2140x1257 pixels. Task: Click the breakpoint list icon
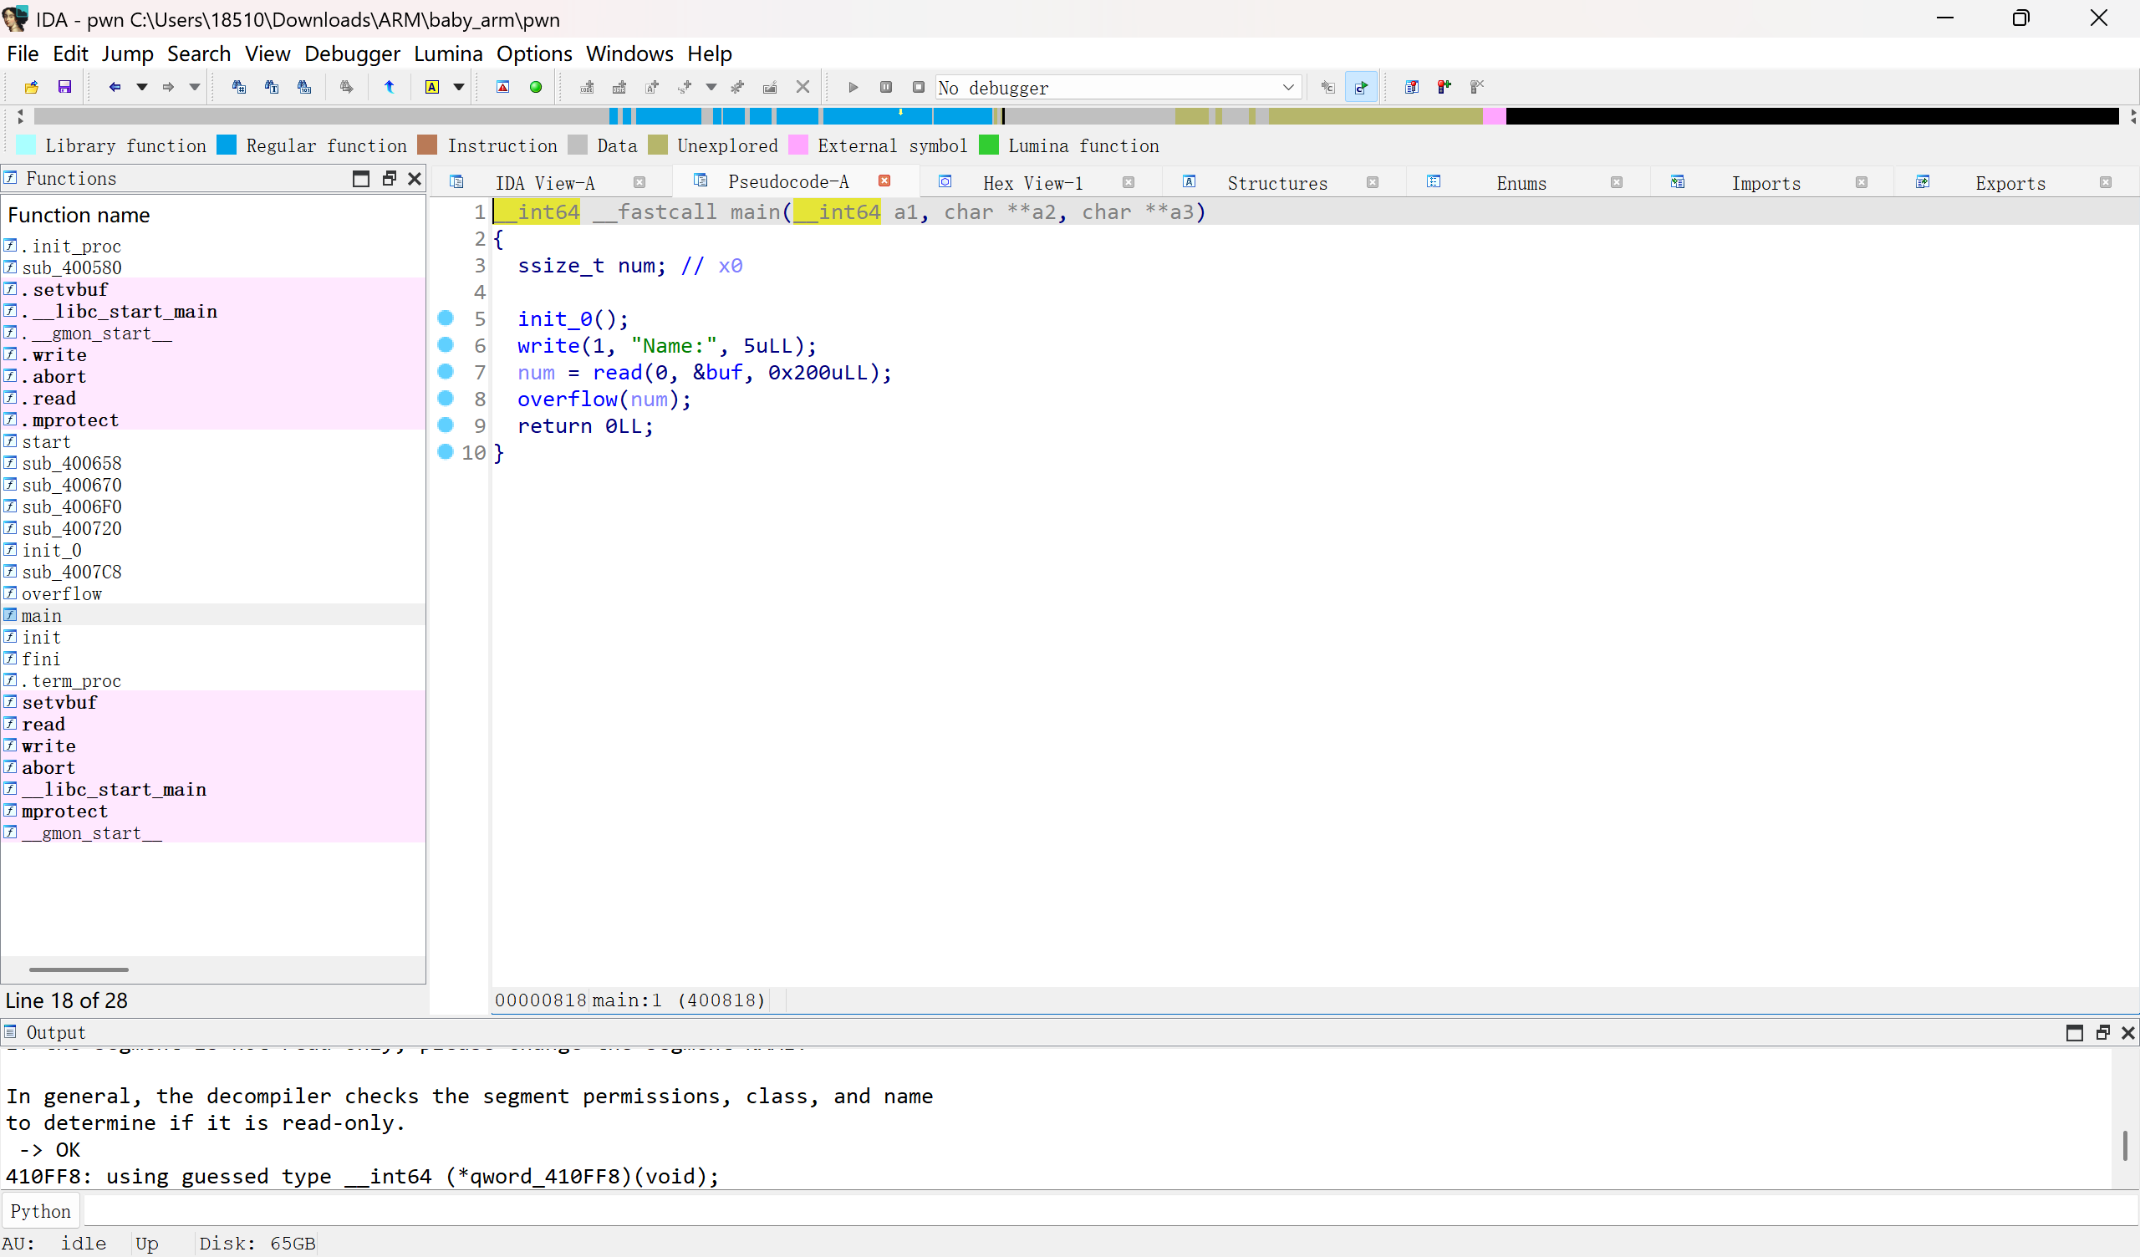coord(1411,87)
